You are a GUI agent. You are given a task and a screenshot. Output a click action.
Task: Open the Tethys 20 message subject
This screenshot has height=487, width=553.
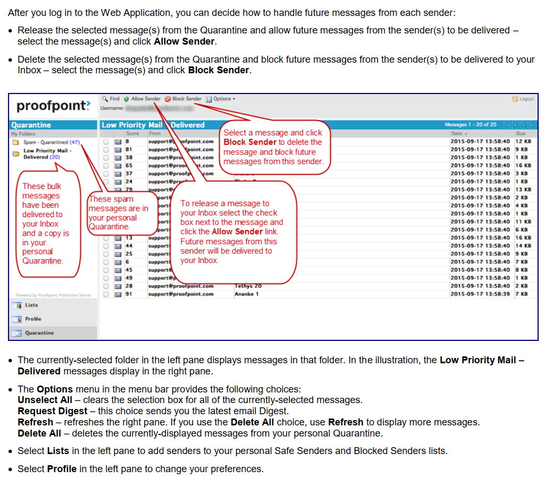pyautogui.click(x=248, y=286)
